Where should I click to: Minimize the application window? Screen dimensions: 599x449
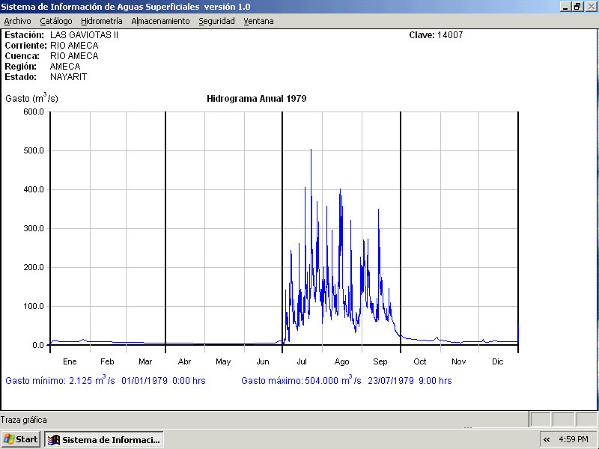coord(565,6)
